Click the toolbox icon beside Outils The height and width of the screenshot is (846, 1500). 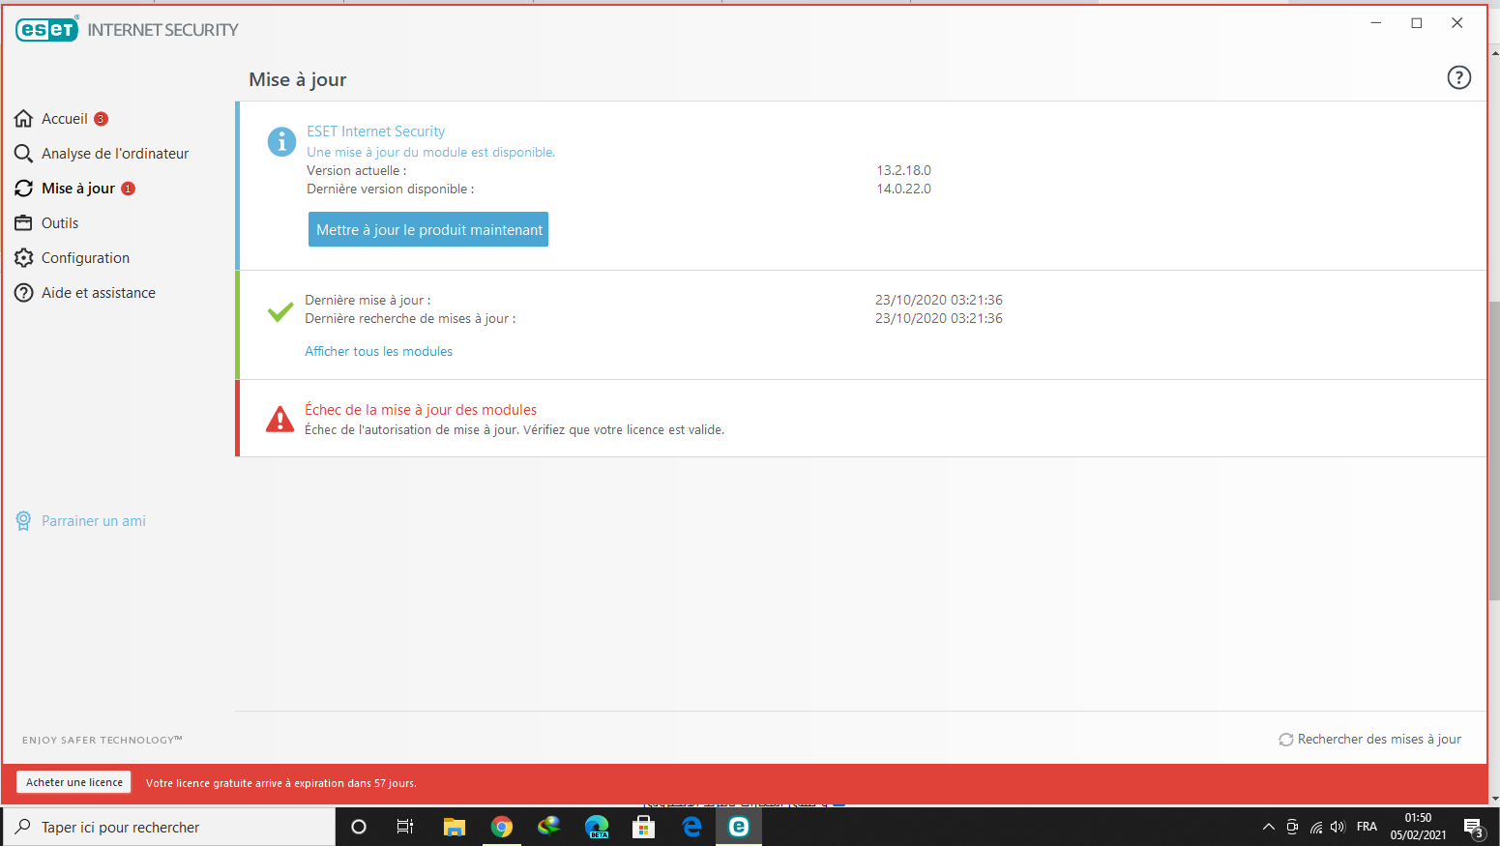click(24, 223)
